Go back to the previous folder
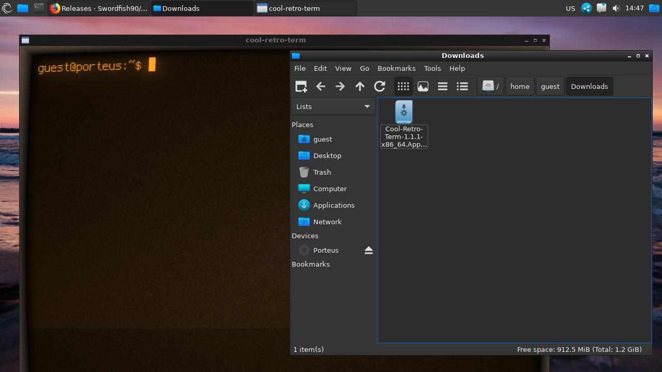The width and height of the screenshot is (662, 372). click(321, 87)
